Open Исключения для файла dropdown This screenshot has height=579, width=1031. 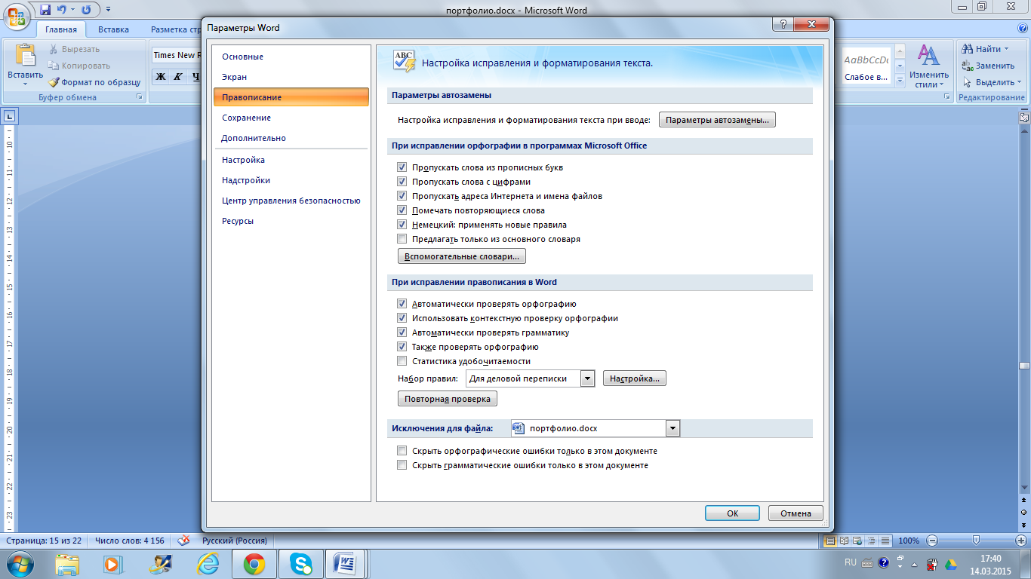click(672, 428)
